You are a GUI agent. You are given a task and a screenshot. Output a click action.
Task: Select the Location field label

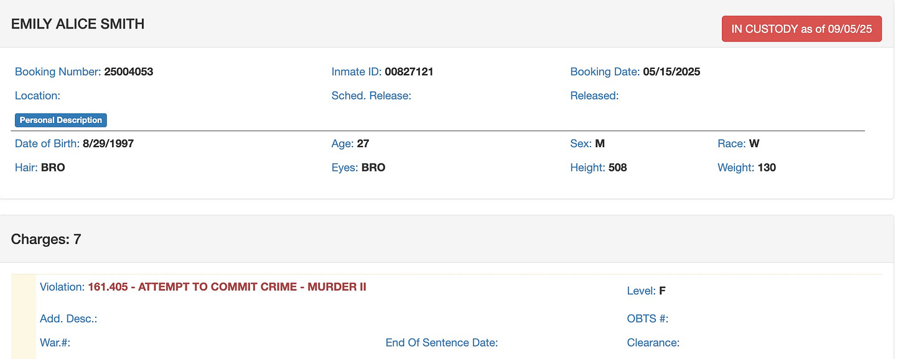click(37, 96)
